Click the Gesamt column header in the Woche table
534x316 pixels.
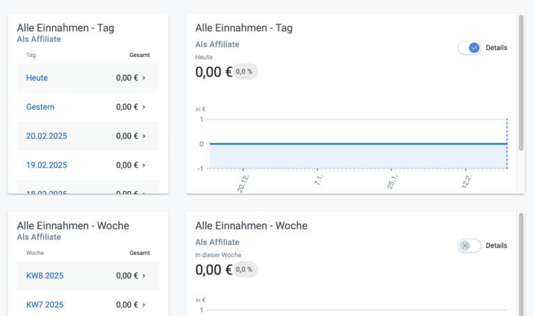click(139, 253)
